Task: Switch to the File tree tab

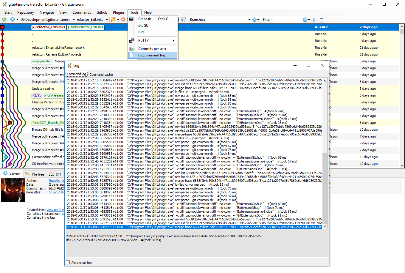Action: [x=35, y=174]
